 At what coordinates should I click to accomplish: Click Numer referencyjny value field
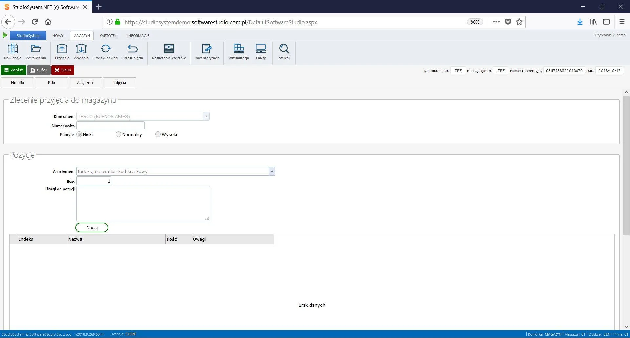pyautogui.click(x=564, y=70)
